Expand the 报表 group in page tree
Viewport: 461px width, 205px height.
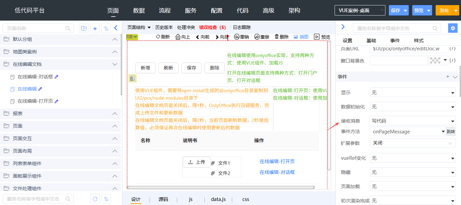[114, 114]
